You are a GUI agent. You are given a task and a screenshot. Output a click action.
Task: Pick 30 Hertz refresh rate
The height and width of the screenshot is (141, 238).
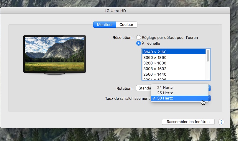pyautogui.click(x=180, y=98)
